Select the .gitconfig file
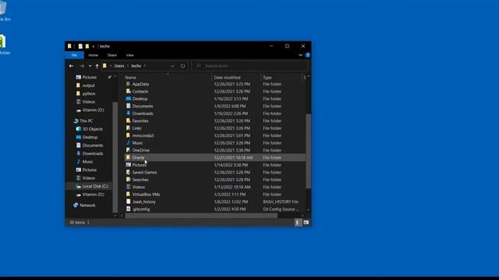 point(141,209)
